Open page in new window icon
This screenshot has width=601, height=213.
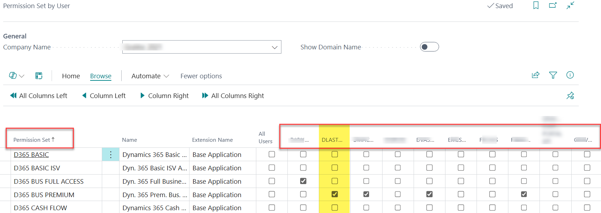click(x=553, y=5)
